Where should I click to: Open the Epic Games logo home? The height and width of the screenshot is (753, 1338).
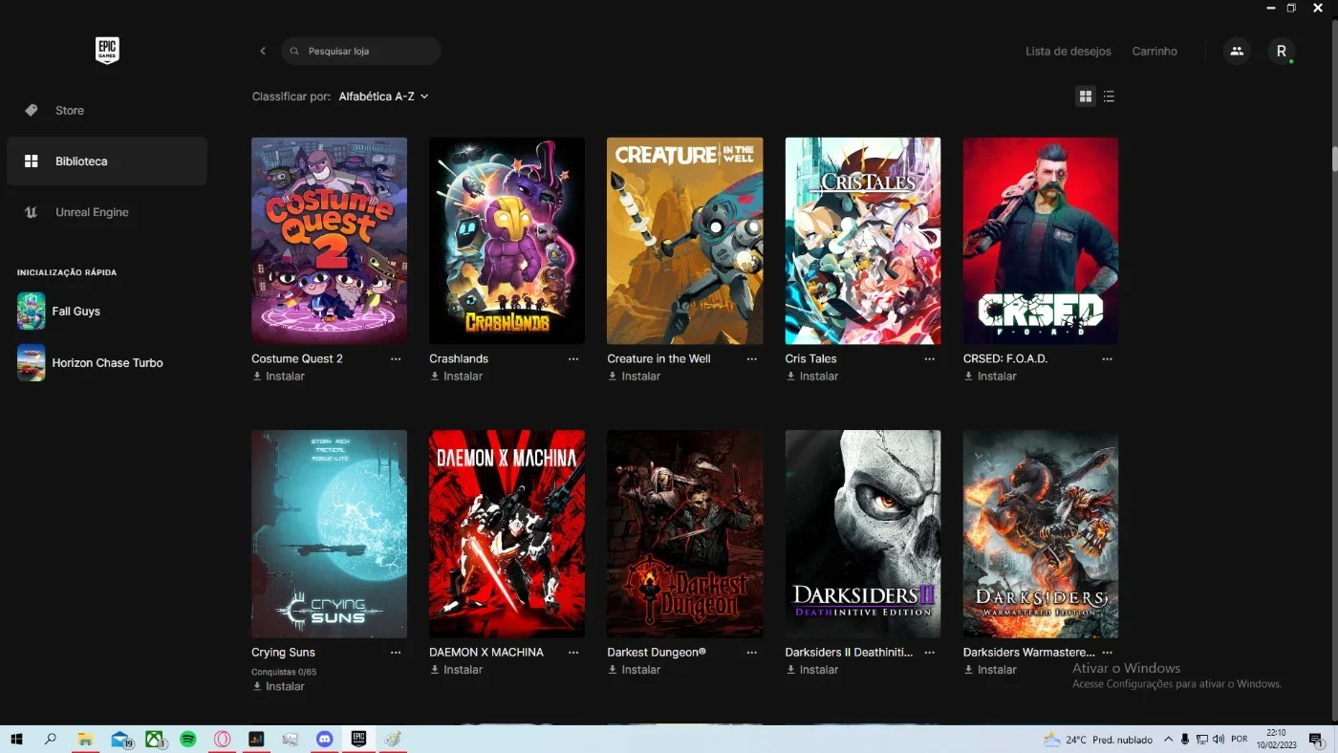point(107,51)
